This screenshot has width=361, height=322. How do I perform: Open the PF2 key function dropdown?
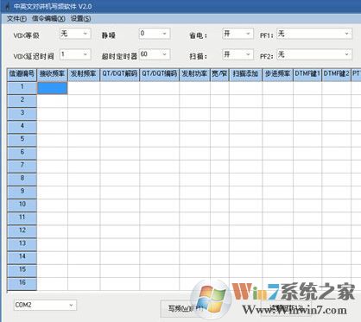point(314,54)
